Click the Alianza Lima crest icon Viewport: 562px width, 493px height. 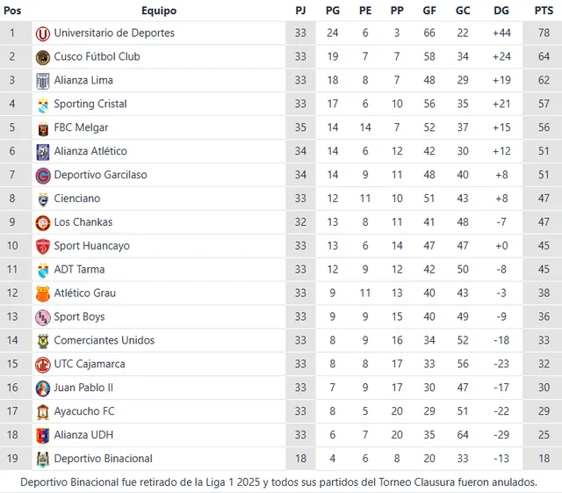click(x=42, y=81)
